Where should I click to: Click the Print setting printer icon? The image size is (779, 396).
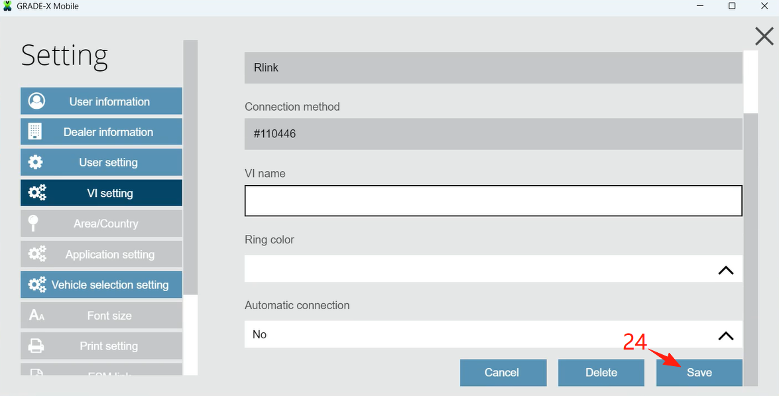36,346
